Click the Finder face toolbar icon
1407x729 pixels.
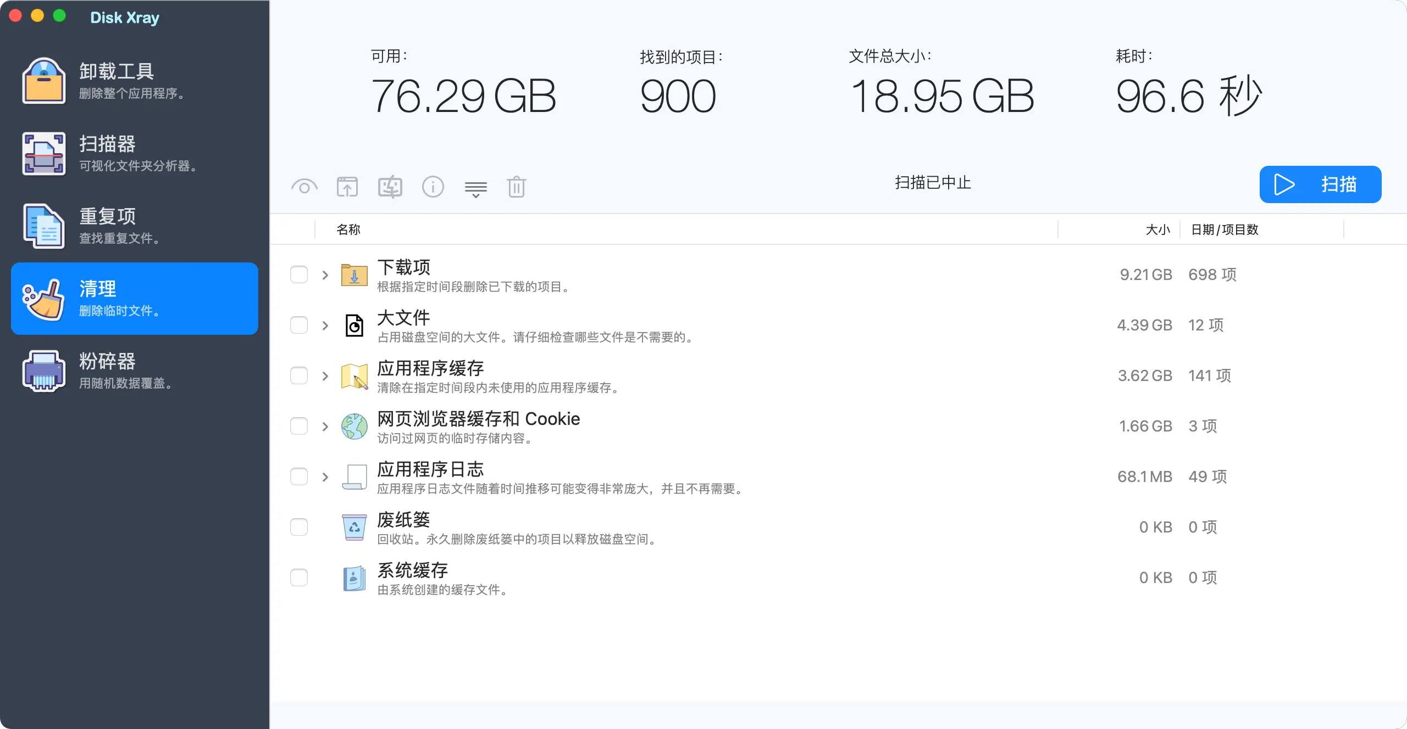[x=390, y=187]
